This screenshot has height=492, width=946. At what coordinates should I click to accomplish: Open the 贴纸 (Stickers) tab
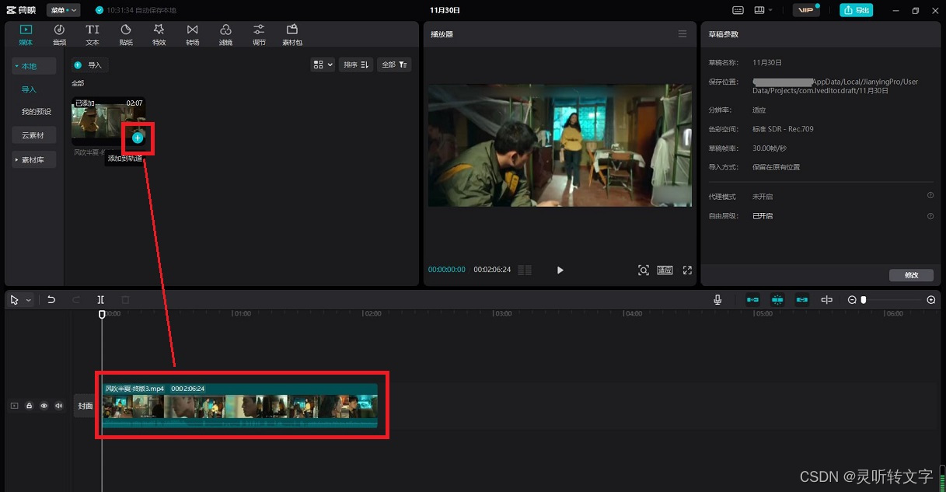click(x=126, y=35)
